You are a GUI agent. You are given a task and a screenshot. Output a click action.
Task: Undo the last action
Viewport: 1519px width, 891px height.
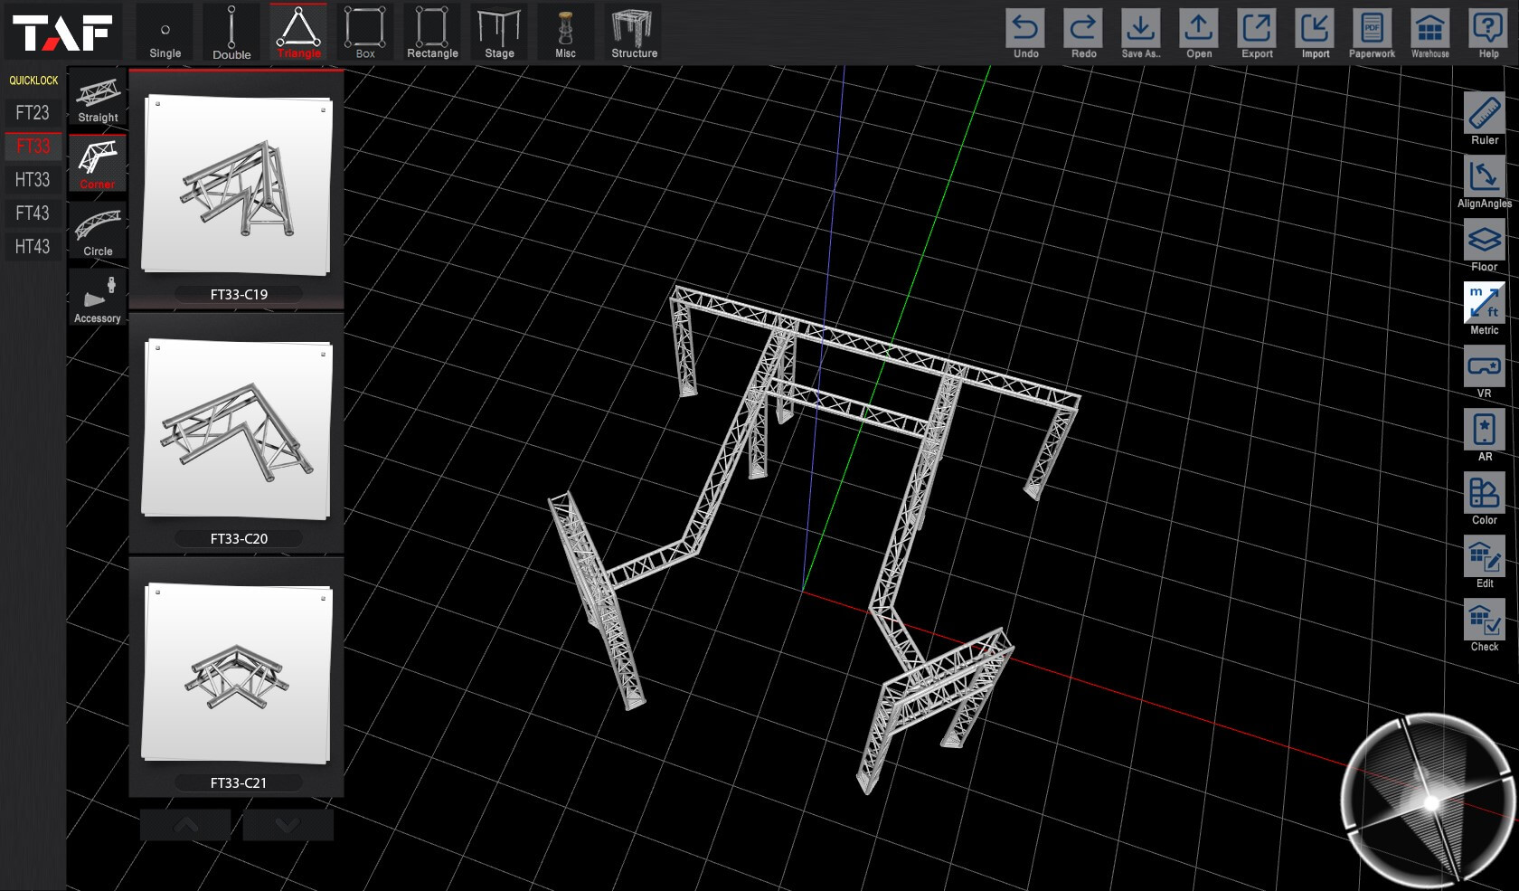[x=1025, y=34]
